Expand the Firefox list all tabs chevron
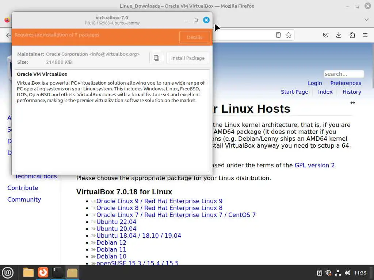 tap(367, 20)
